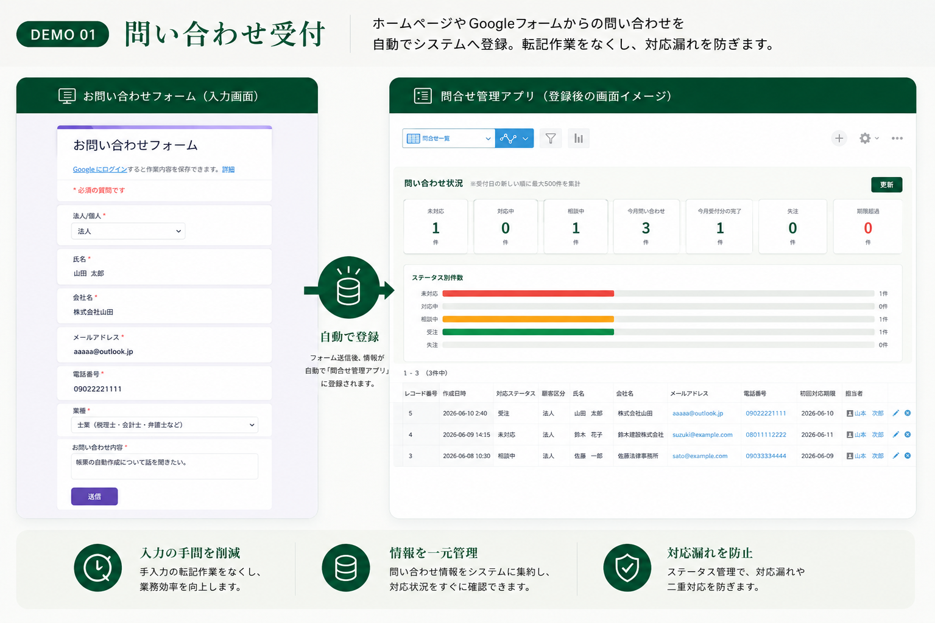Viewport: 935px width, 623px height.
Task: Click the 相談中 count card
Action: pos(576,226)
